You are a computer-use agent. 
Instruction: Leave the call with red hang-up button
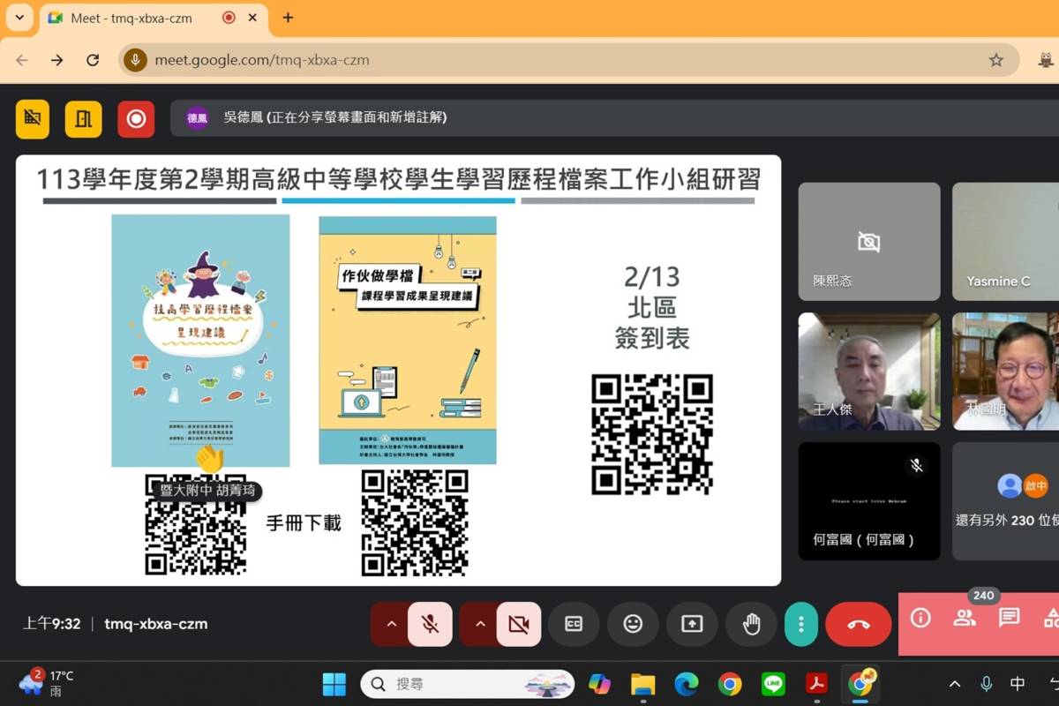point(859,624)
